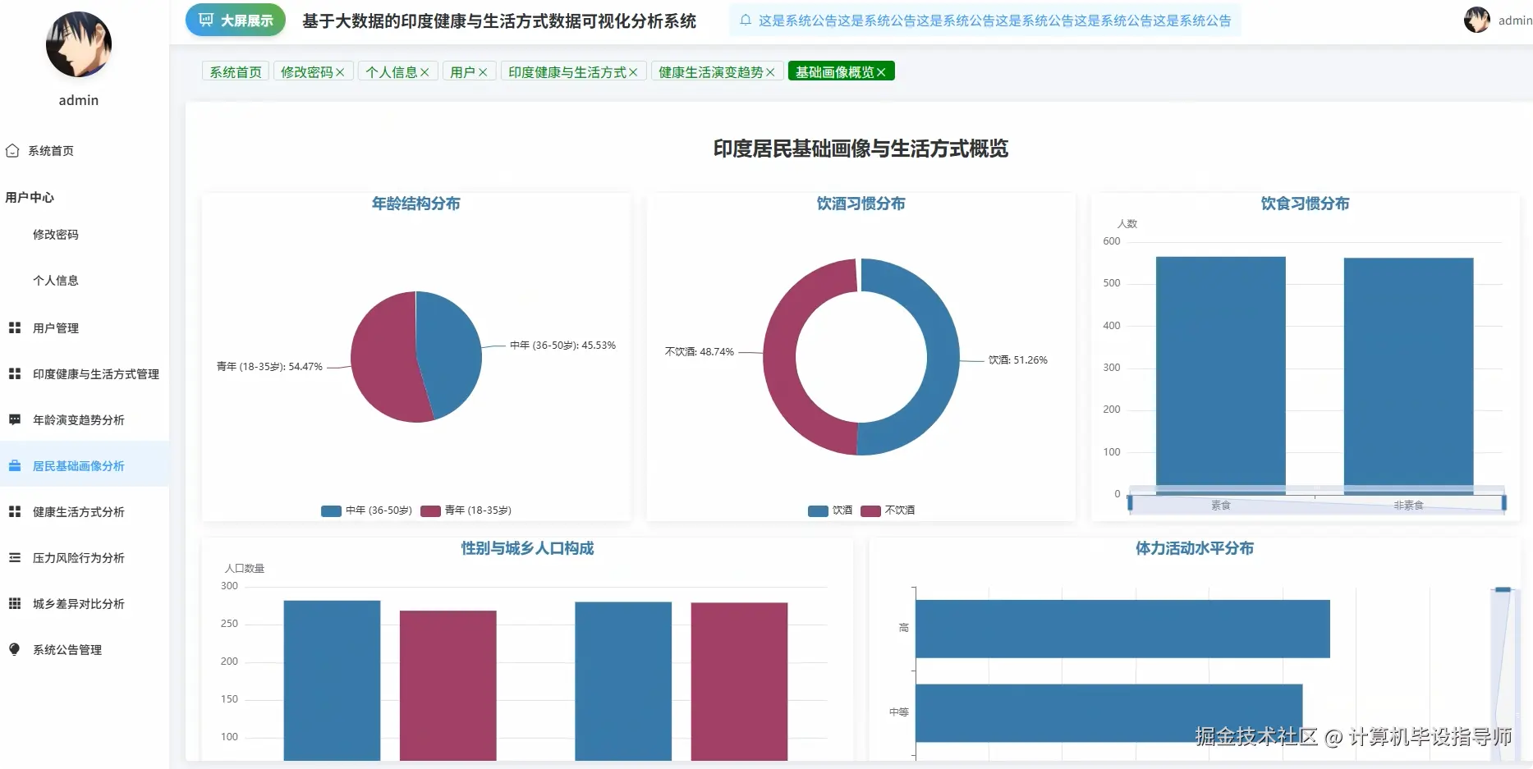Close the 修改密码 tab

tap(340, 72)
